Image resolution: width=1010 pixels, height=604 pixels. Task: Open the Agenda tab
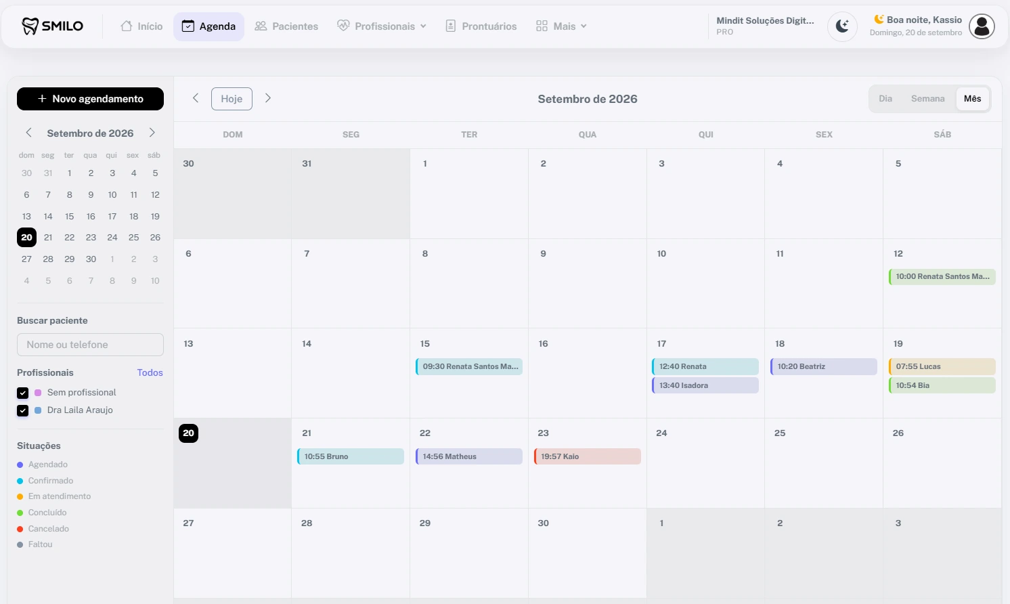(x=208, y=26)
